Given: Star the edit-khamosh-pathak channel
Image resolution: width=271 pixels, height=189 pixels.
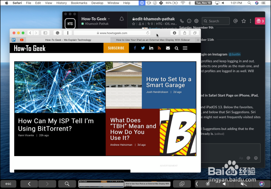Looking at the screenshot, I should tap(133, 24).
